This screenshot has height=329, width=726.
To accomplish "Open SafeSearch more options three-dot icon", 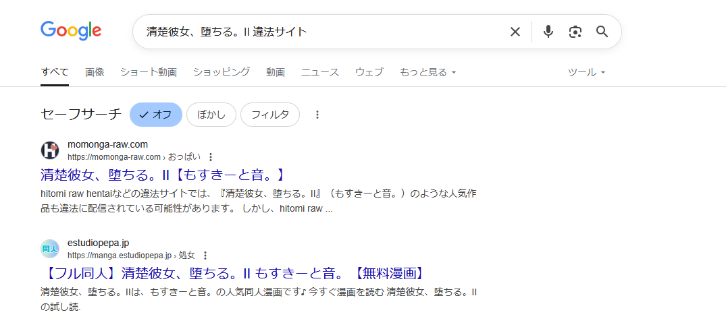I will pyautogui.click(x=317, y=115).
